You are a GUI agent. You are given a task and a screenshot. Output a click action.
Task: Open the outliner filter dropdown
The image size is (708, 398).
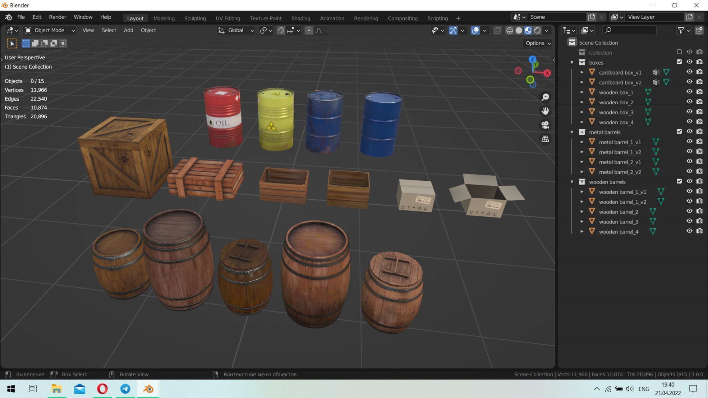click(x=683, y=30)
